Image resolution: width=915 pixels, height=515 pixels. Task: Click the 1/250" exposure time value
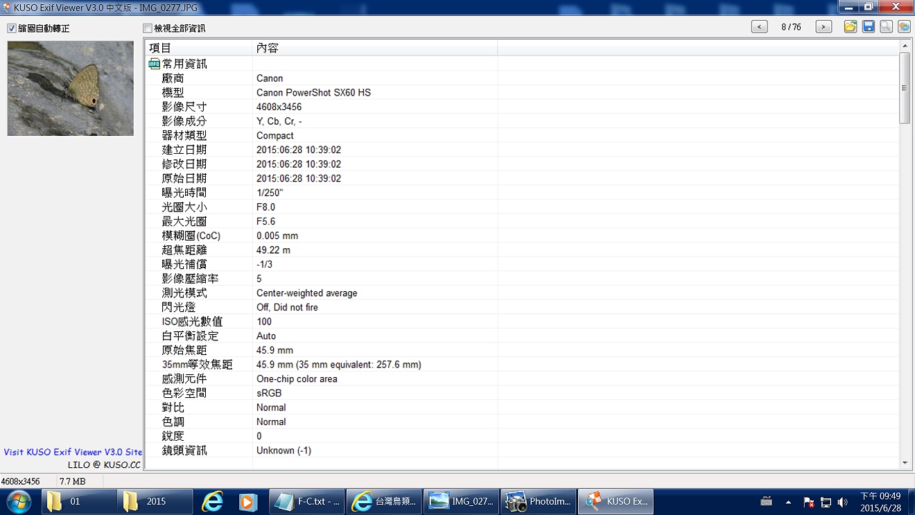tap(270, 193)
